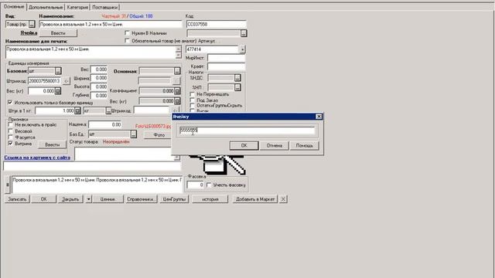Open ЦенГруппы button
The image size is (495, 278).
[174, 199]
